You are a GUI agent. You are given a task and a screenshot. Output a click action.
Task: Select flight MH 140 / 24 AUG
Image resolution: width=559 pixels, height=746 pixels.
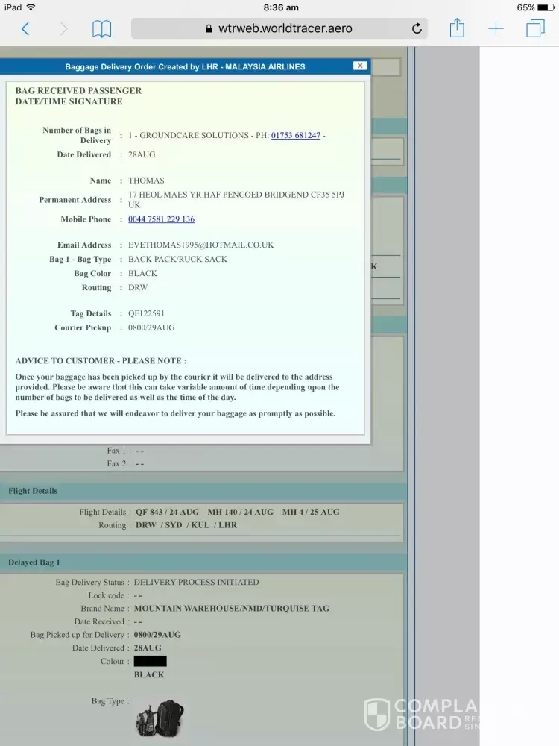tap(241, 512)
